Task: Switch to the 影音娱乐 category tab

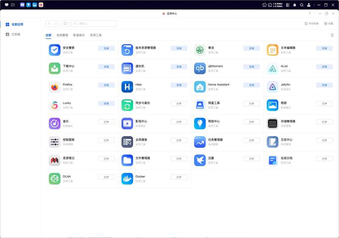Action: tap(79, 35)
